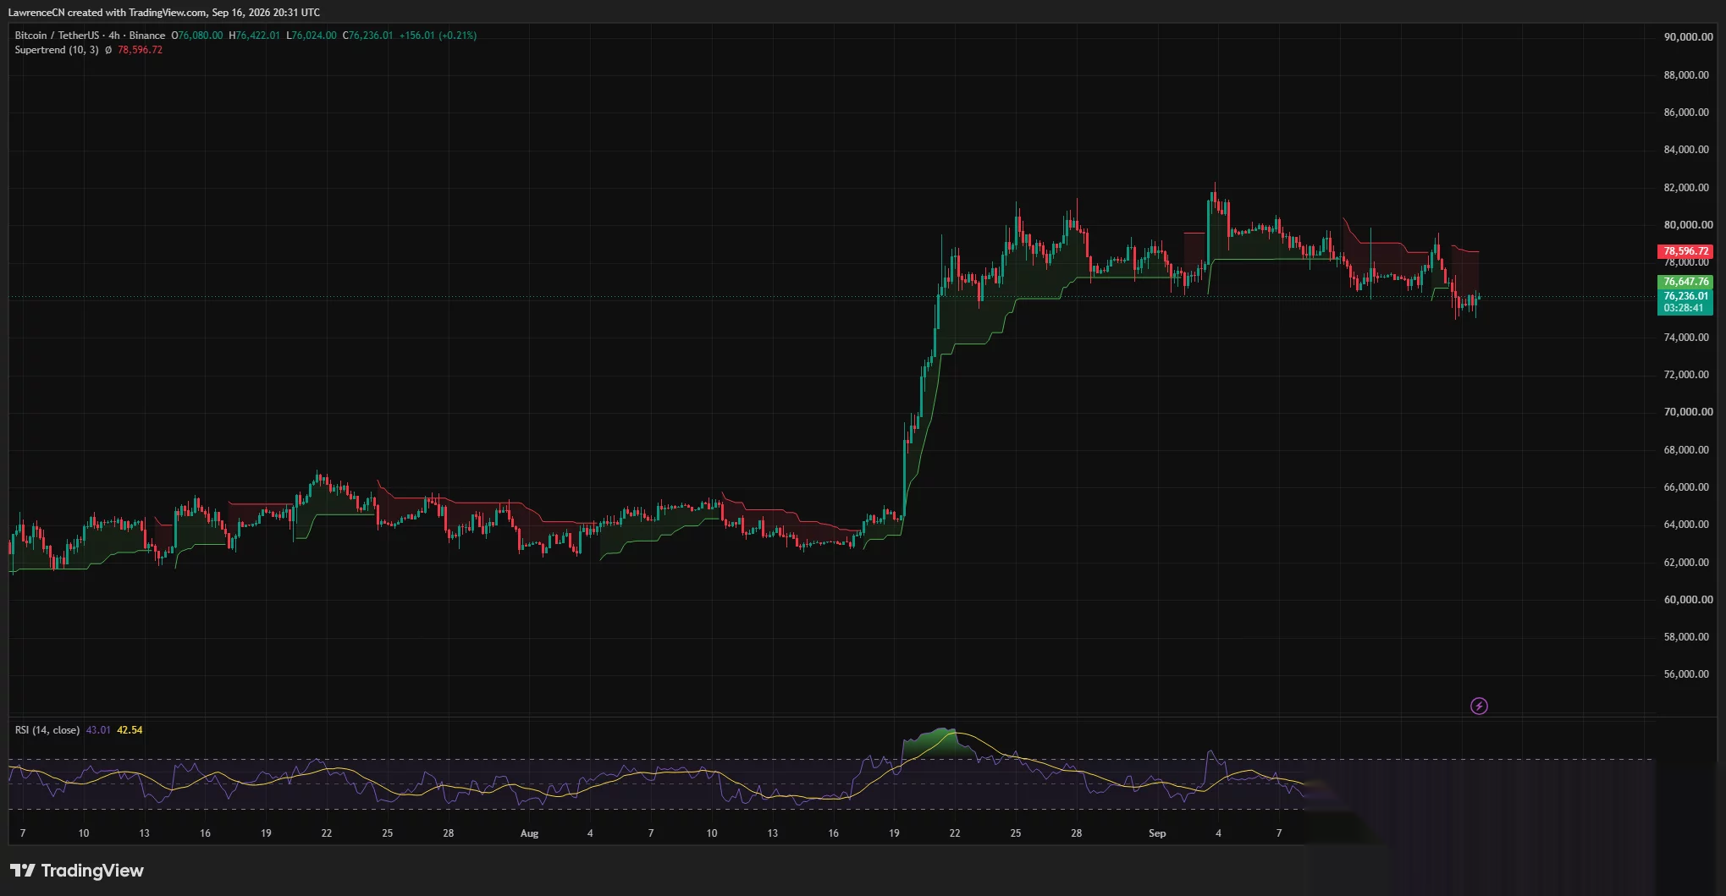Click the 72,000.00 price scale label
Screen dimensions: 1726x896
coord(1688,375)
